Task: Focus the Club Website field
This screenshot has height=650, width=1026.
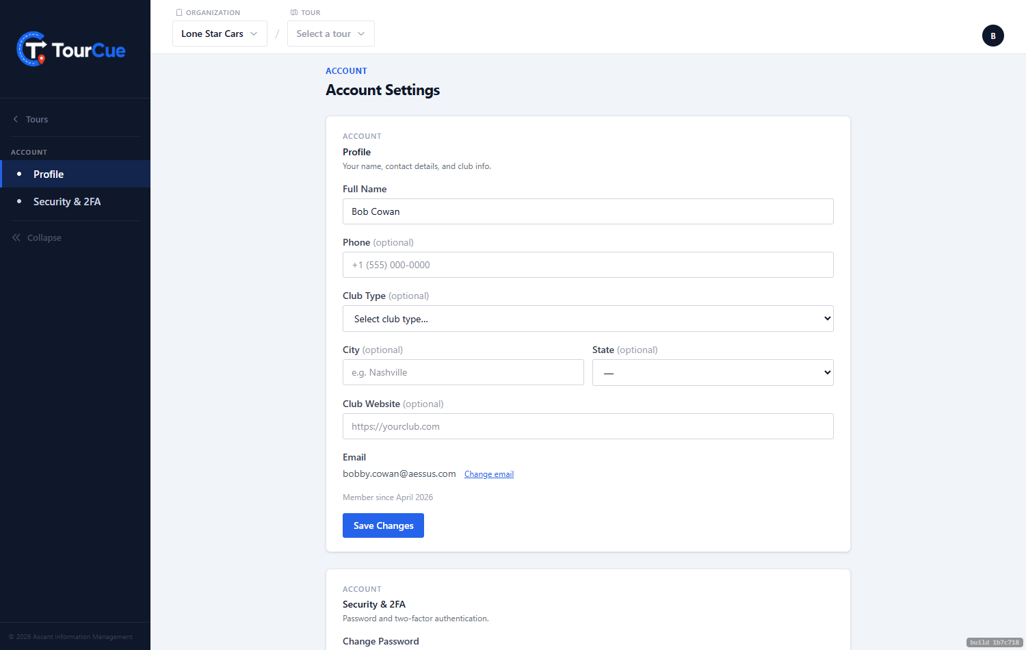Action: [588, 426]
